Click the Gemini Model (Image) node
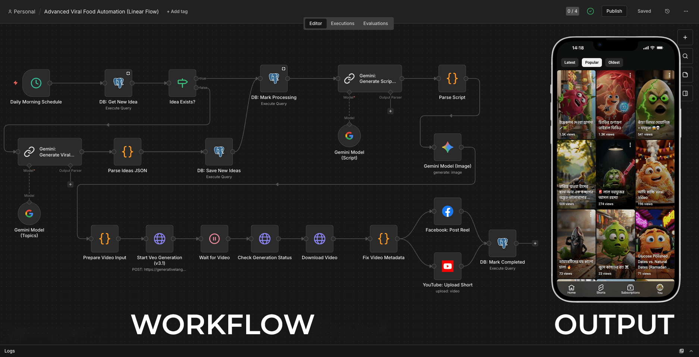 coord(447,148)
